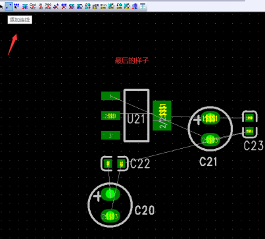Select the lower pad of C20

110,217
